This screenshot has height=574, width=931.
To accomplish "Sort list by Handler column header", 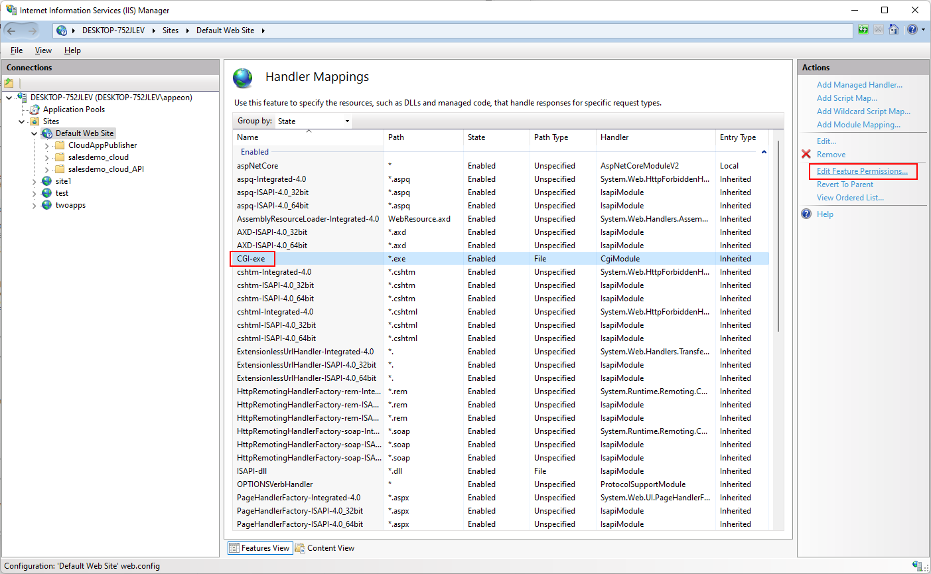I will click(x=614, y=137).
